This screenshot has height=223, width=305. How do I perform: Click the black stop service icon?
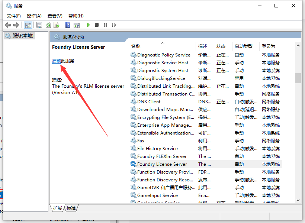tap(97, 25)
